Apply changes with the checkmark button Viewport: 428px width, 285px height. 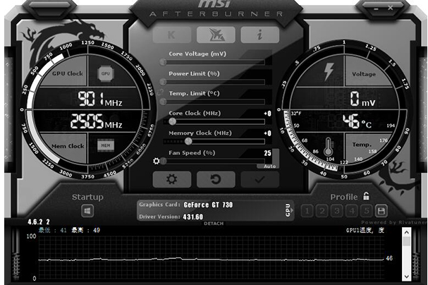click(x=259, y=179)
